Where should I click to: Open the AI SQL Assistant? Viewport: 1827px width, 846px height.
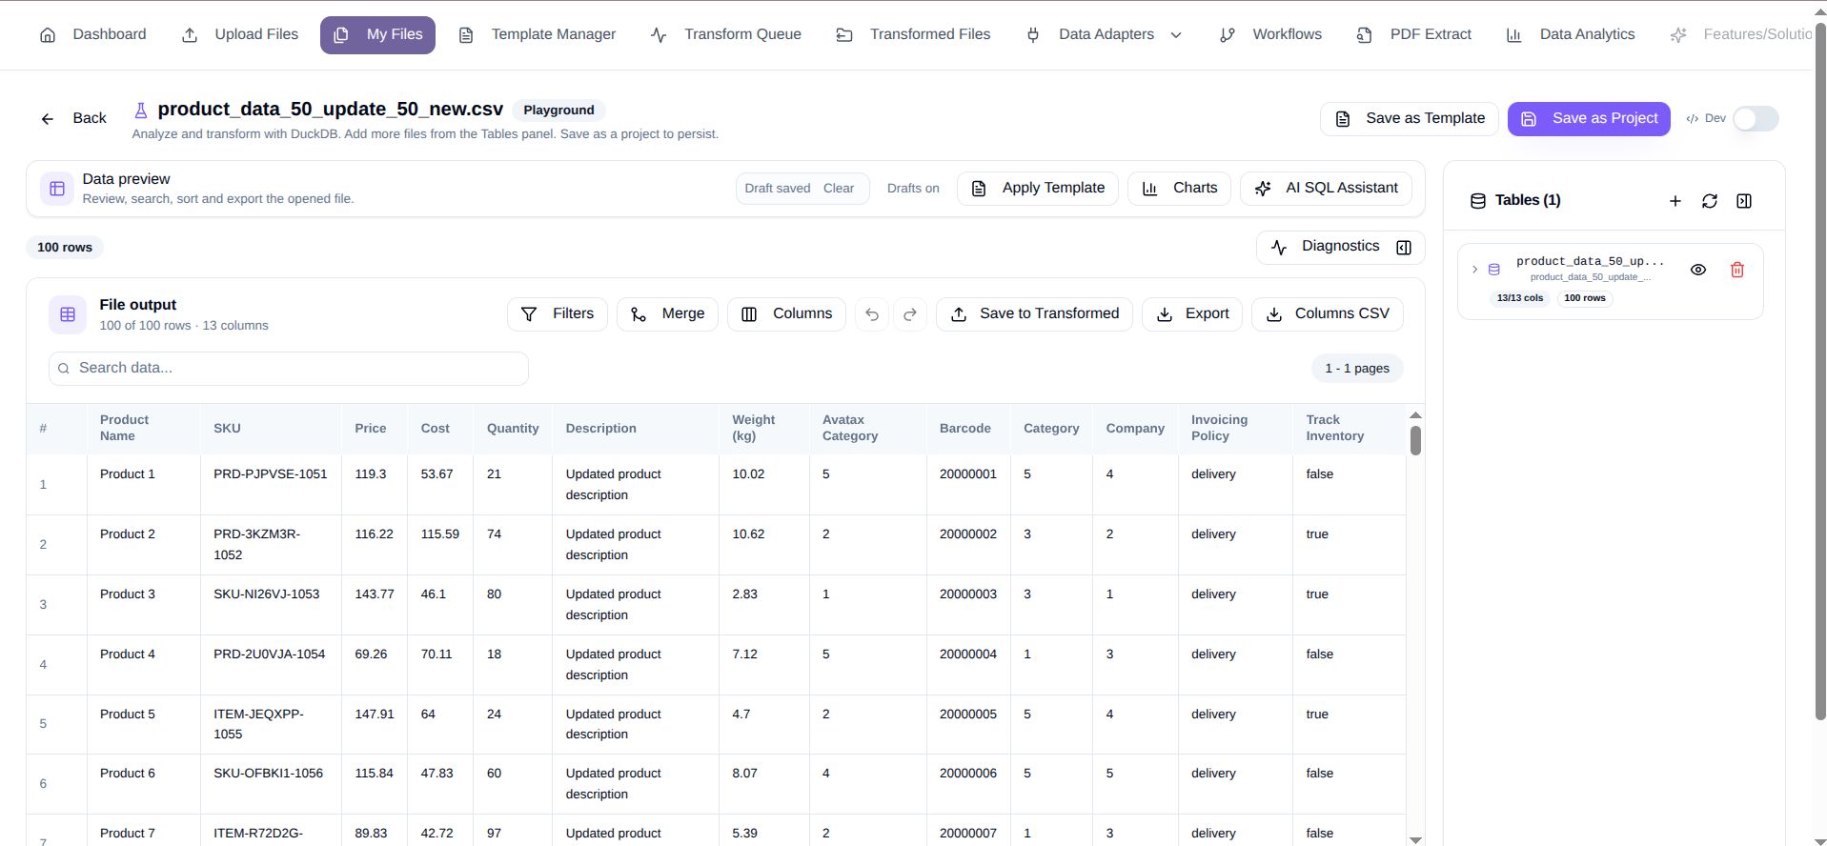[1326, 189]
